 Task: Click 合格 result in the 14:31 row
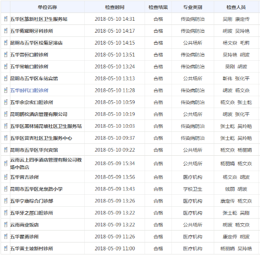(158, 19)
